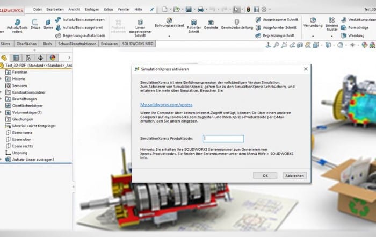Click the Print icon in toolbar

[x=200, y=9]
